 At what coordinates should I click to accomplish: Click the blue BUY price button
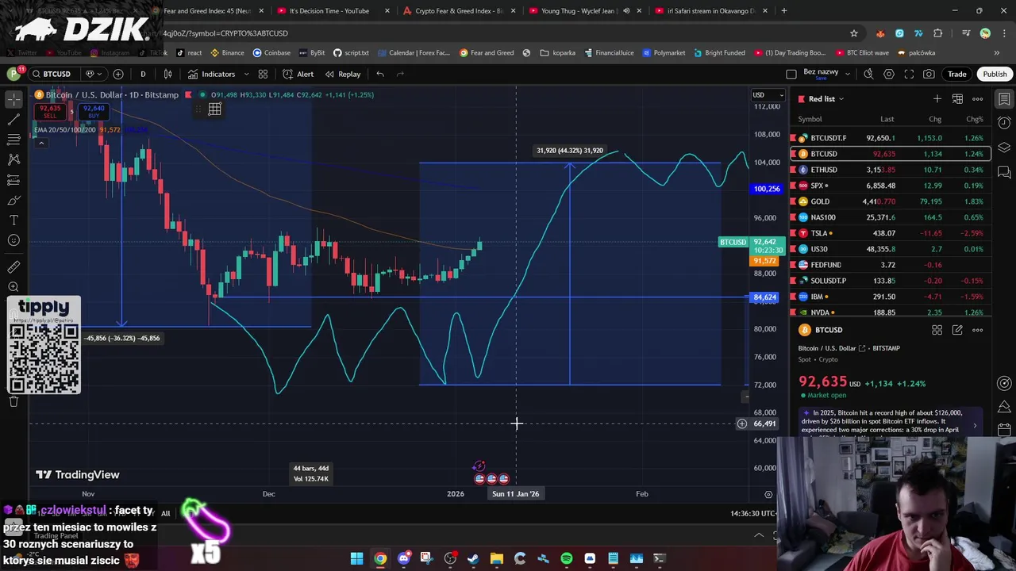click(x=93, y=112)
